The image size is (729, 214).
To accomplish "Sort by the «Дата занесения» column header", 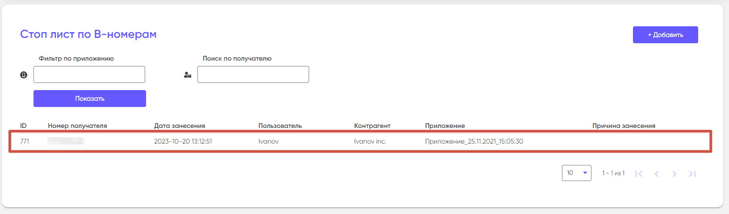I will click(180, 126).
